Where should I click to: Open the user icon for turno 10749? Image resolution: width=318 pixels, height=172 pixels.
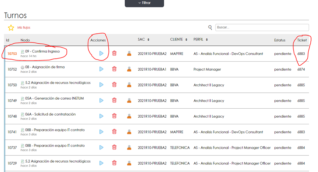[129, 100]
